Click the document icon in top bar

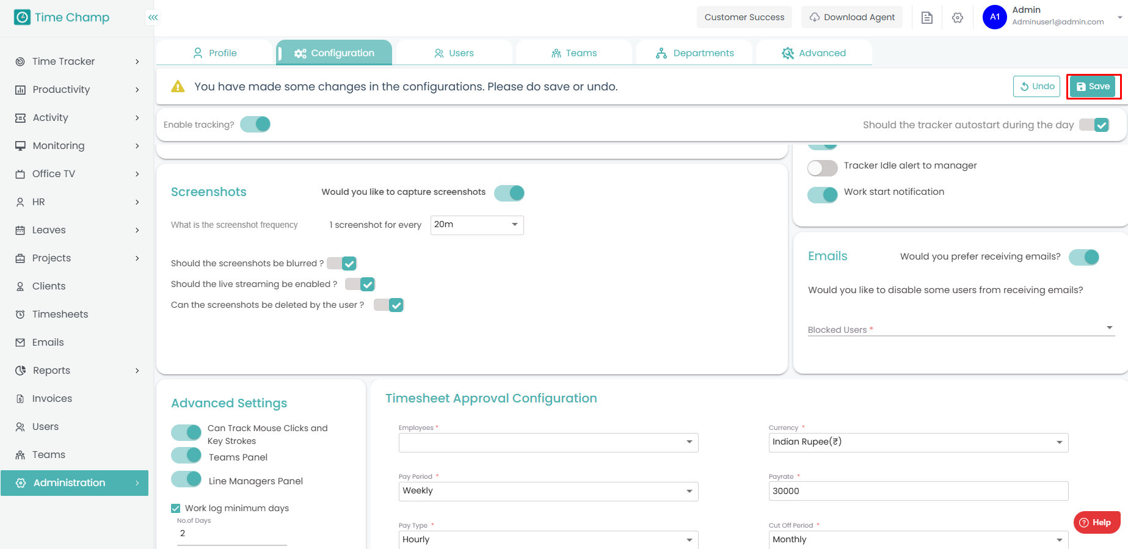(926, 18)
